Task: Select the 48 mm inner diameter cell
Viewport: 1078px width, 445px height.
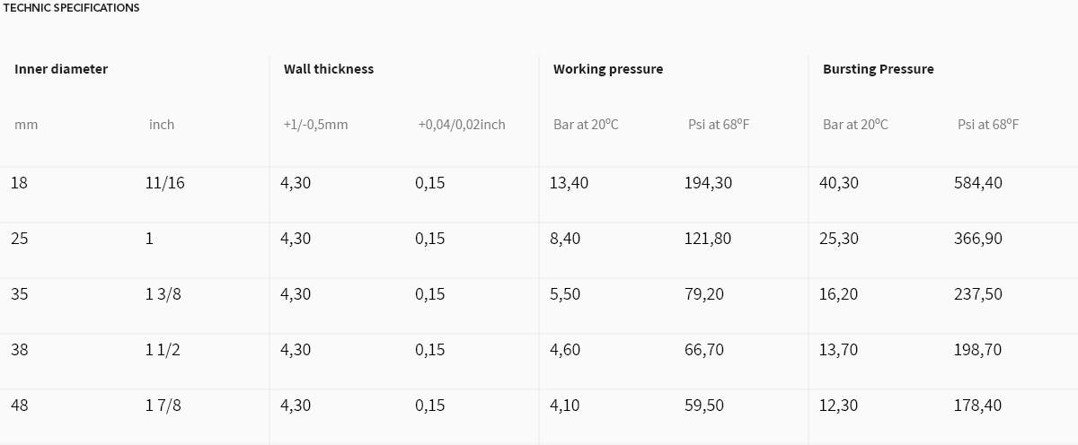Action: (20, 406)
